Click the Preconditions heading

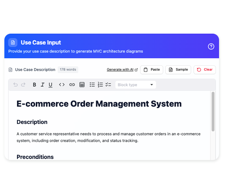(35, 157)
